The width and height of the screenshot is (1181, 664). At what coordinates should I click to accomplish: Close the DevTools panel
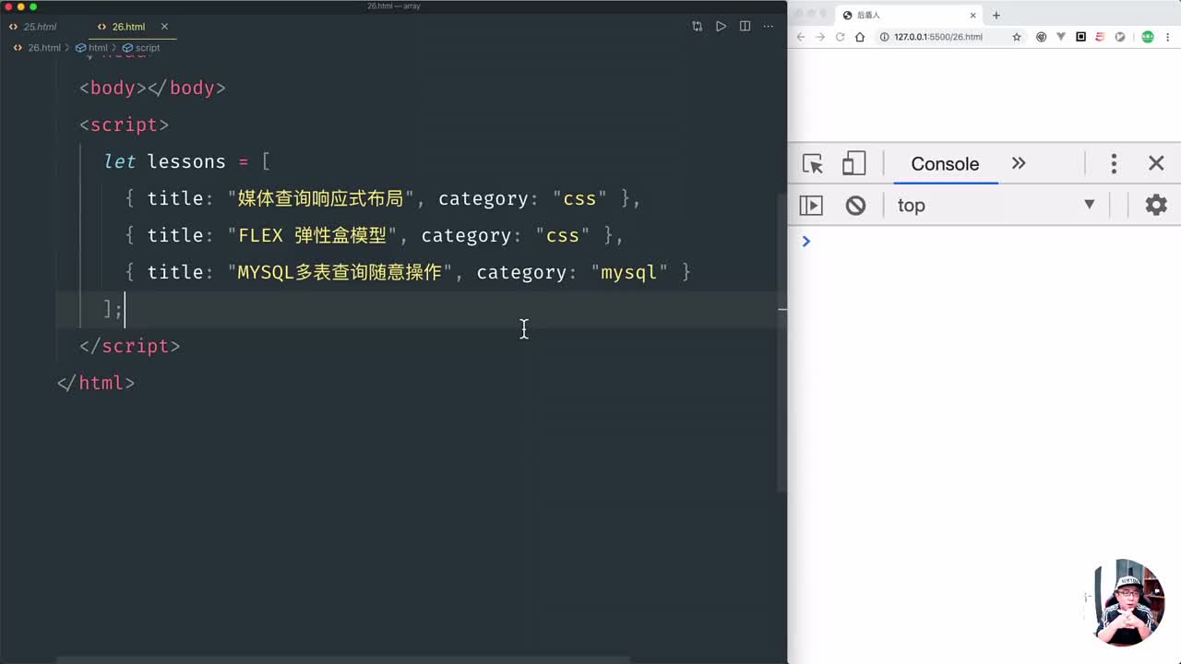coord(1156,163)
